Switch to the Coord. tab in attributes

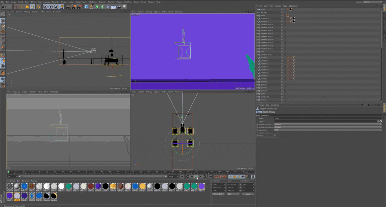(x=265, y=112)
